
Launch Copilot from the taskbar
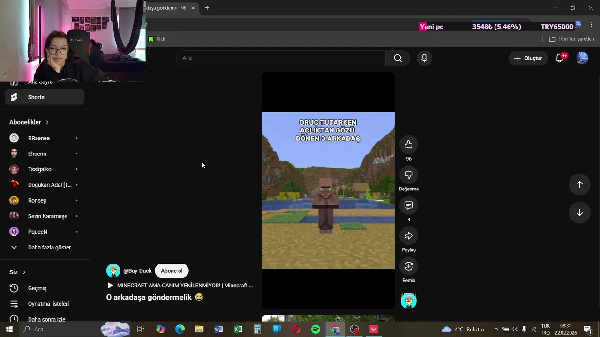pos(160,330)
